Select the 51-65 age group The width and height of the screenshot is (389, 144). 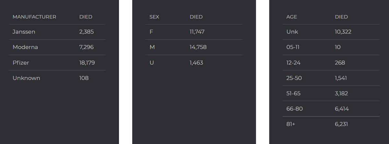tap(293, 93)
